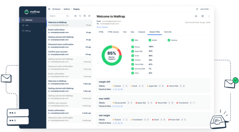239x132 pixels.
Task: Open Email confirmation email from 3h ago
Action: (69, 31)
